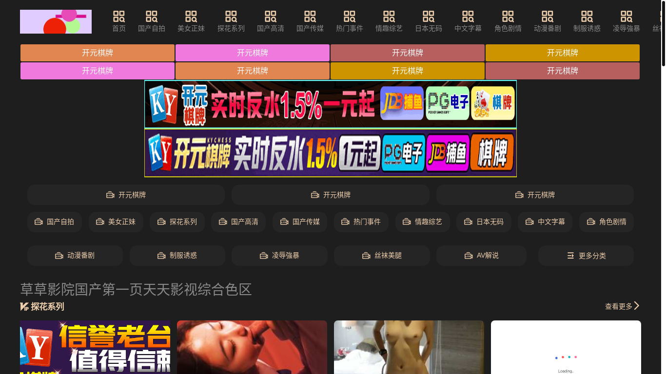The height and width of the screenshot is (374, 666).
Task: Click the bottom-right brown-red 开元棋牌 button
Action: click(563, 71)
